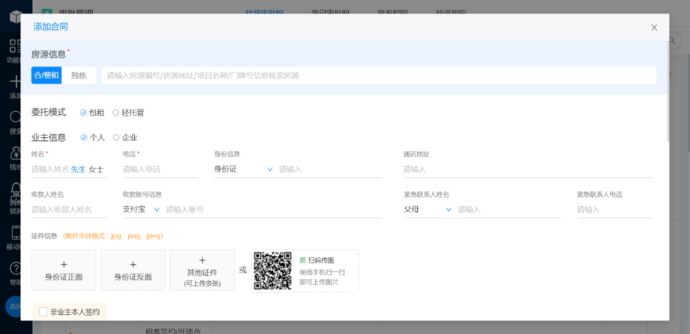Click the 添加 plus icon in sidebar
The width and height of the screenshot is (690, 334).
pos(15,82)
